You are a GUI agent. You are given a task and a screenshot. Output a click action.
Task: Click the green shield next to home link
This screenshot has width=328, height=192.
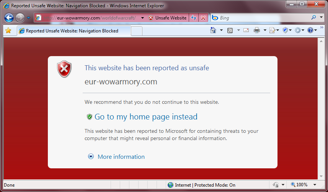(x=90, y=117)
